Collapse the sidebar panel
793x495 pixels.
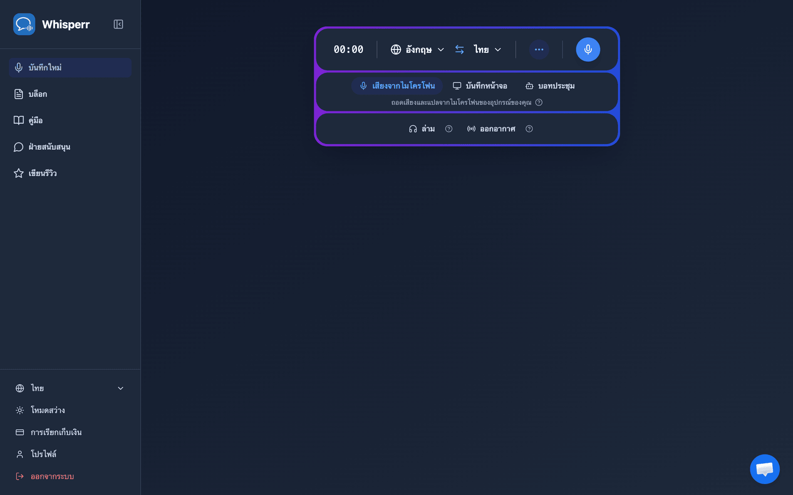(x=118, y=24)
